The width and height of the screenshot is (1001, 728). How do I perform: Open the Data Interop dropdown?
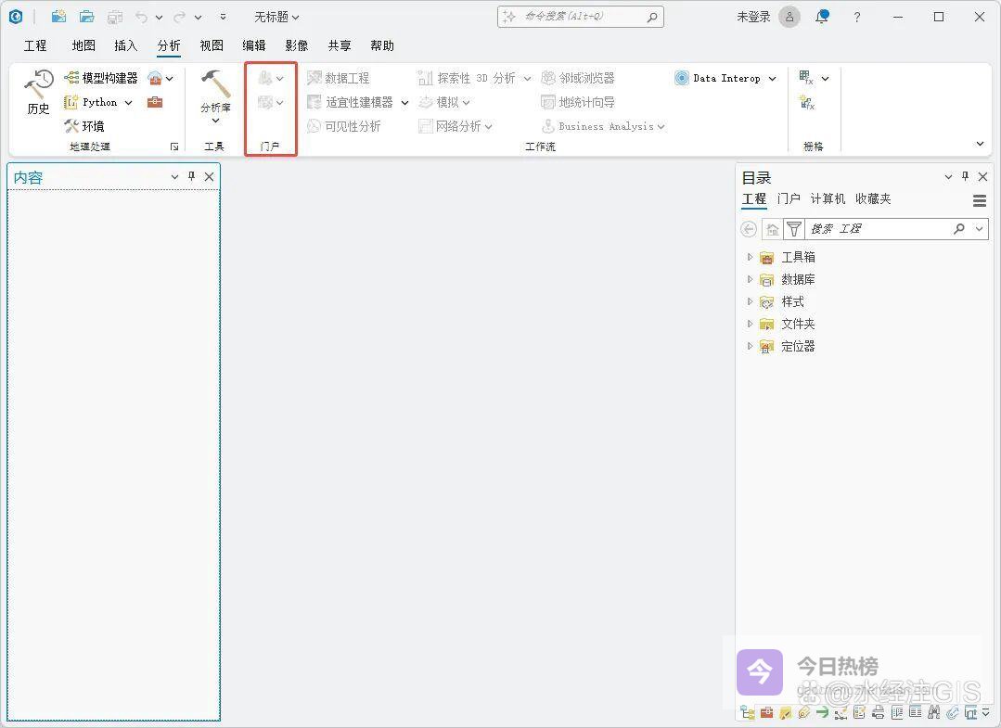(x=772, y=79)
